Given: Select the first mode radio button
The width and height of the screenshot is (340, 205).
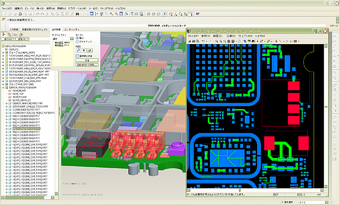Looking at the screenshot, I should (76, 38).
